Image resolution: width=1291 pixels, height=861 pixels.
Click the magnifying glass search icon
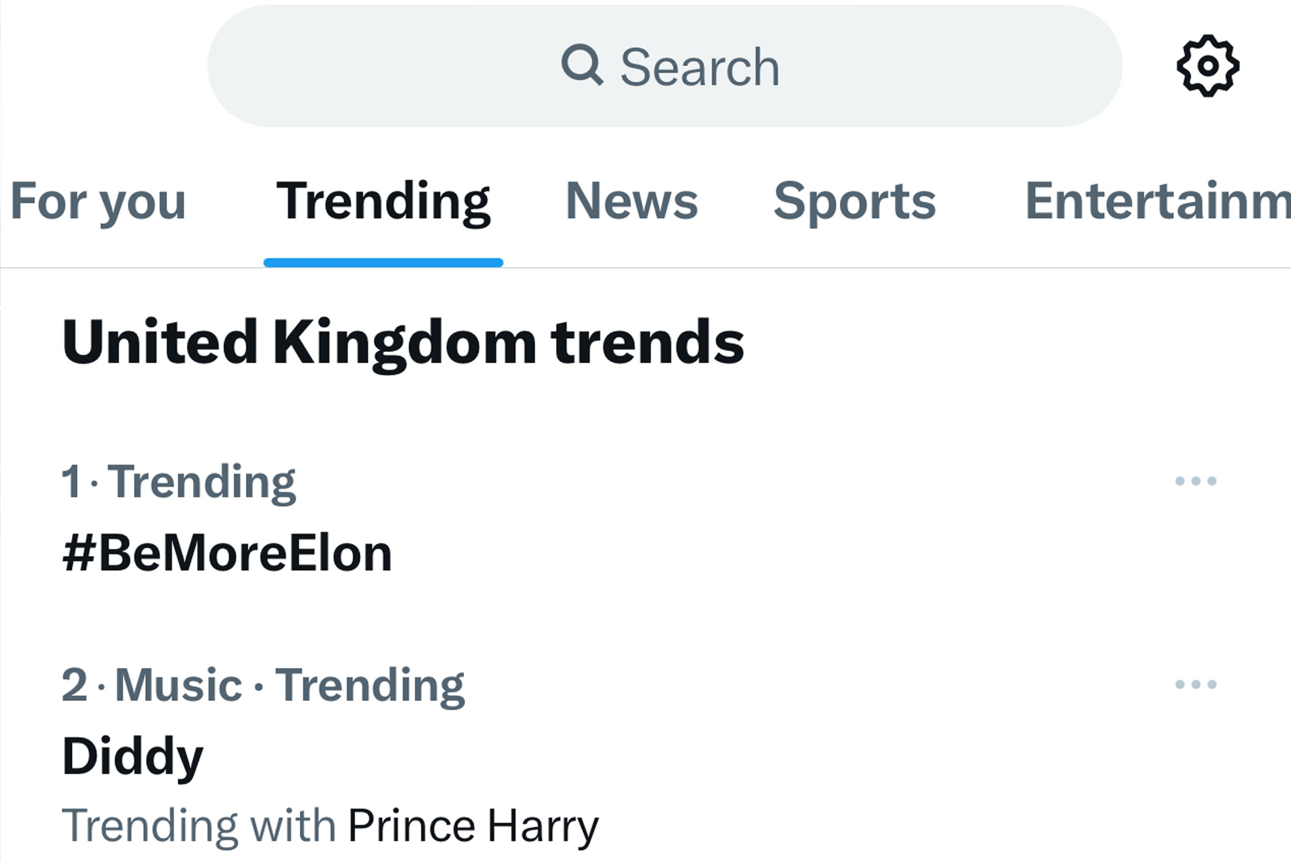[x=582, y=66]
